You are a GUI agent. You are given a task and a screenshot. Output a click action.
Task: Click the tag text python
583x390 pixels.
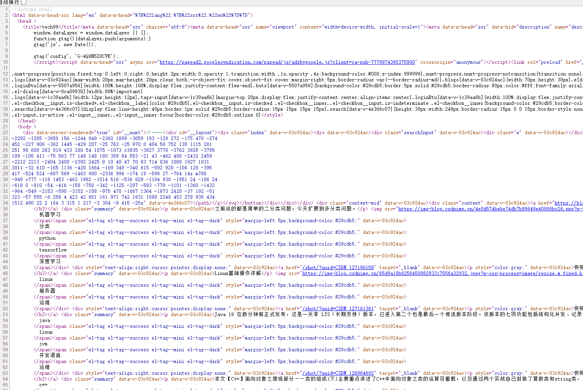point(47,238)
